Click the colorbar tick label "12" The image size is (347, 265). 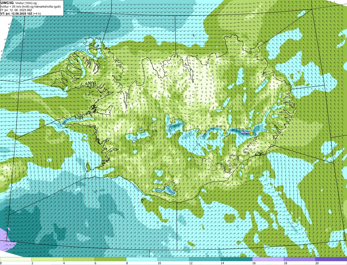coord(191,263)
